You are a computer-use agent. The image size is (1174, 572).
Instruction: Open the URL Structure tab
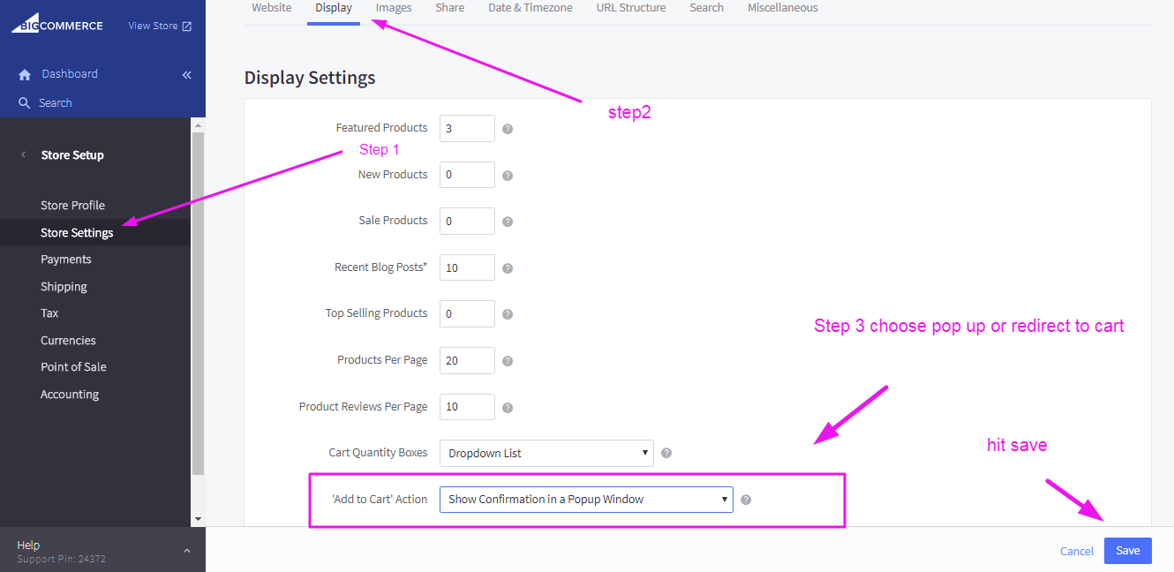click(x=631, y=8)
